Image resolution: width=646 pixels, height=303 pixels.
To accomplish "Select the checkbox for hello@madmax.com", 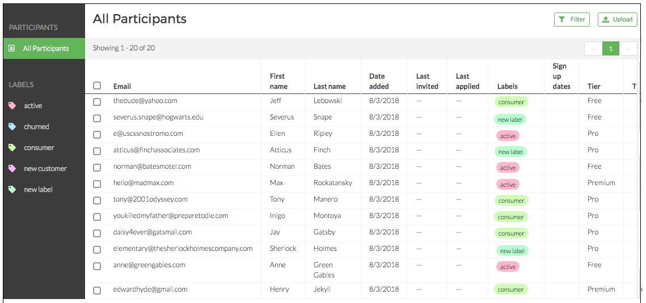I will 97,184.
